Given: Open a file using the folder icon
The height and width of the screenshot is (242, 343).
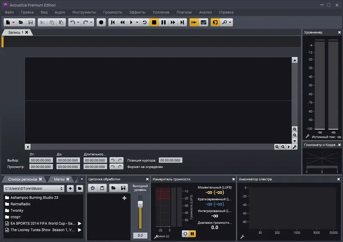Looking at the screenshot, I should point(21,22).
